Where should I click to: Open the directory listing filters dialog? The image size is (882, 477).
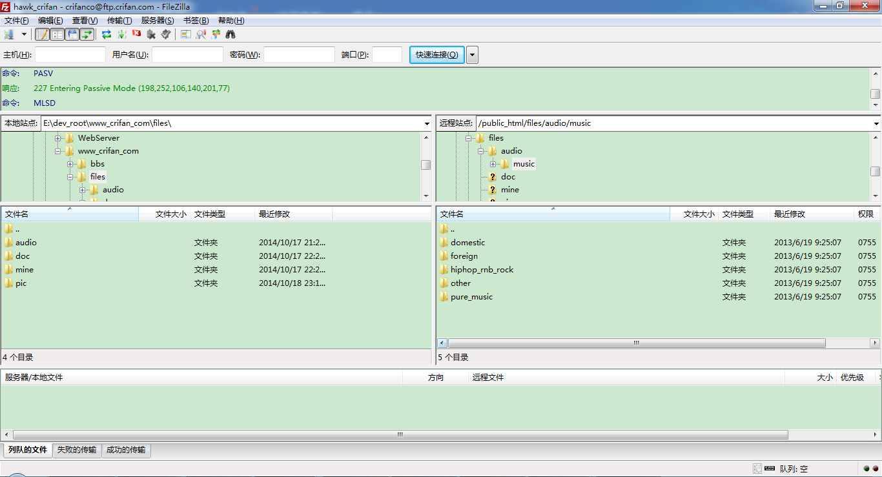pos(186,34)
